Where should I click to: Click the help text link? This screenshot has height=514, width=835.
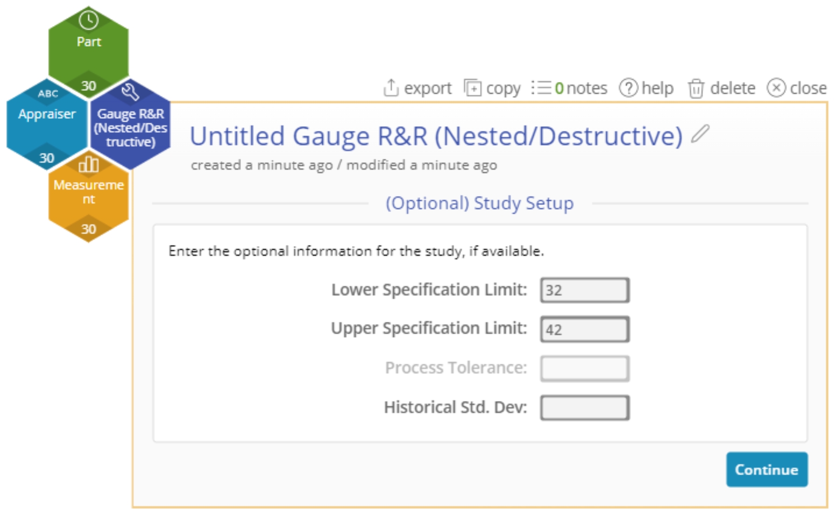click(x=657, y=88)
